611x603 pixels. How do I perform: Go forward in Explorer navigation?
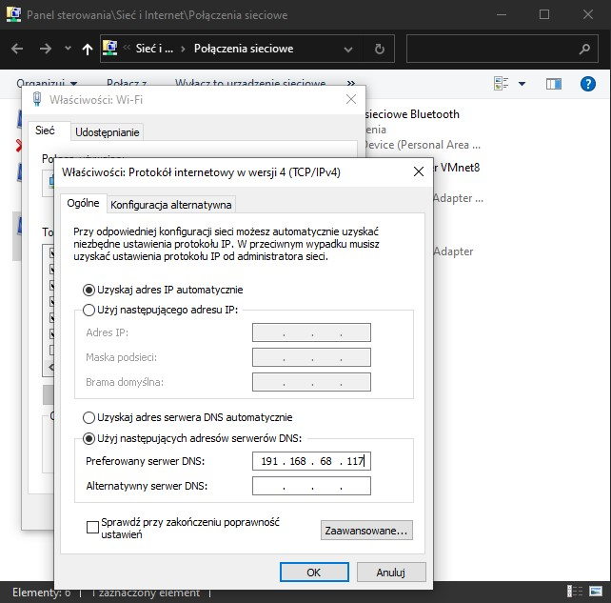pos(45,49)
